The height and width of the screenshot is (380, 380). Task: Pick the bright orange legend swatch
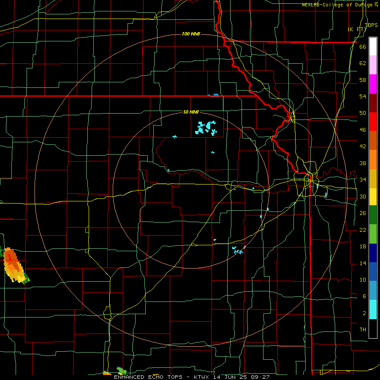click(373, 160)
